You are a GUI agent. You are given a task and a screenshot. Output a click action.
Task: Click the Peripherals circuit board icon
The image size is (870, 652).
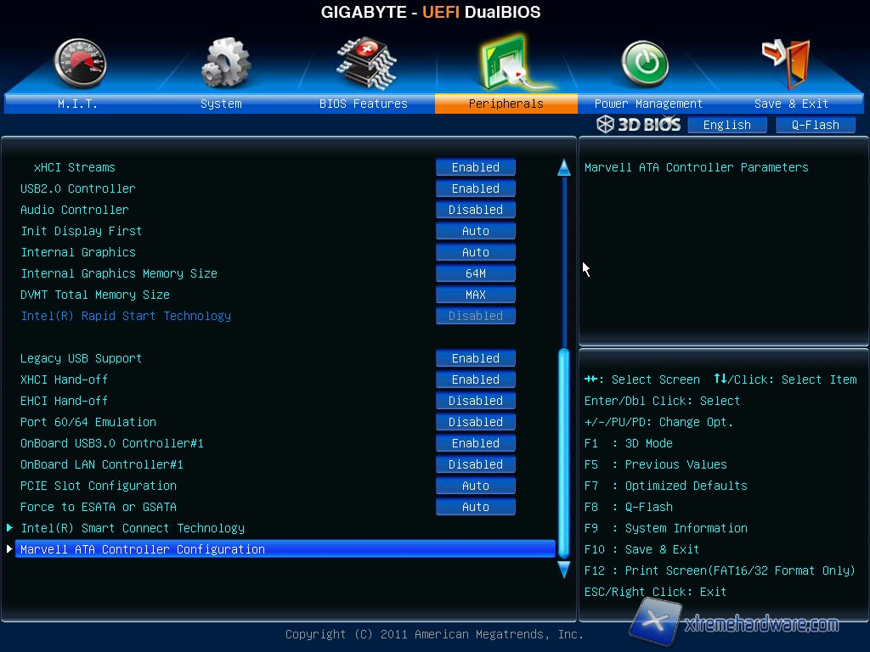pos(506,64)
